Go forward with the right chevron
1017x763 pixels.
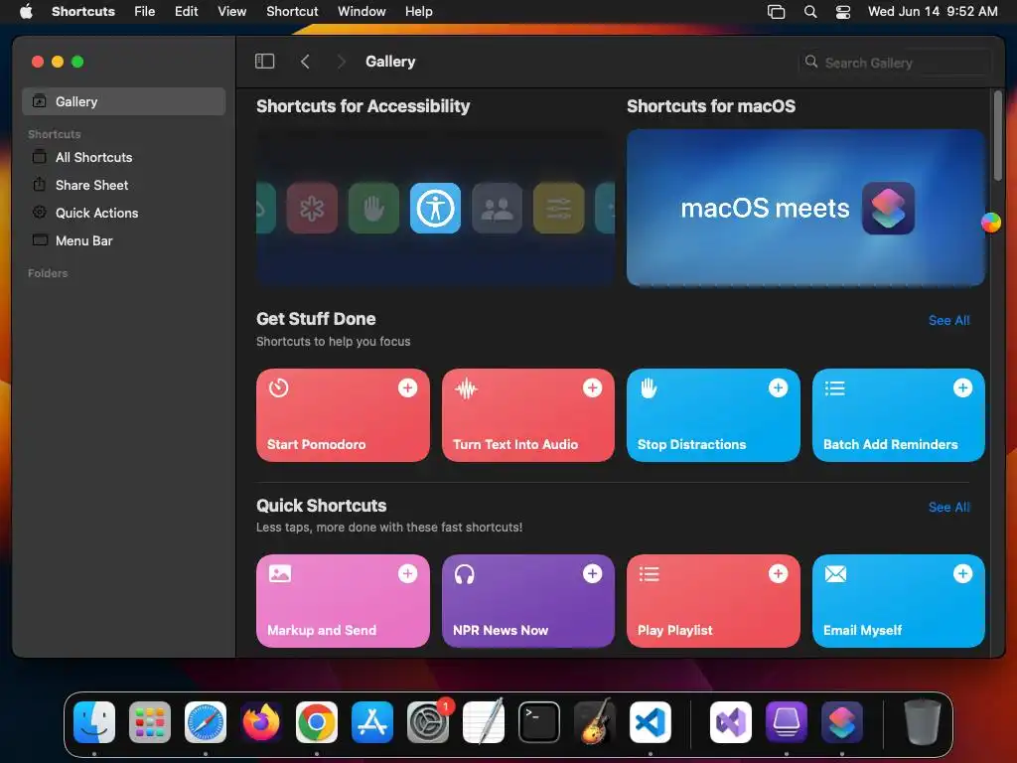tap(342, 62)
